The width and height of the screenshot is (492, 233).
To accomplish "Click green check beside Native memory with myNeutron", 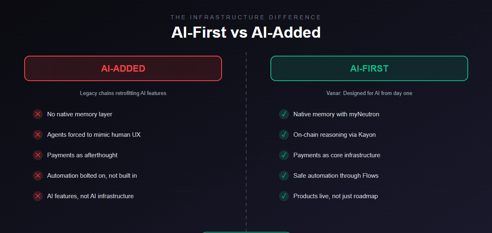I will click(x=284, y=114).
